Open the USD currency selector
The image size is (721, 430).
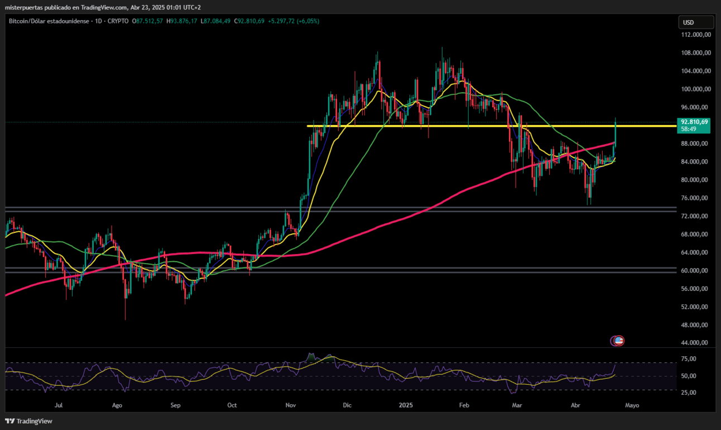(696, 22)
